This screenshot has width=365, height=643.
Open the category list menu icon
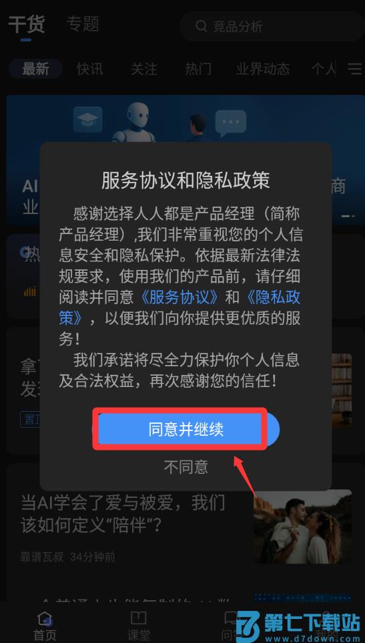click(355, 68)
